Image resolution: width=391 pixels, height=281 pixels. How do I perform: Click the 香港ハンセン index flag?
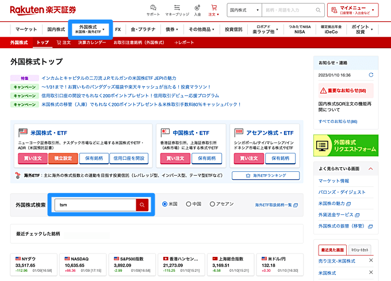[x=166, y=259]
